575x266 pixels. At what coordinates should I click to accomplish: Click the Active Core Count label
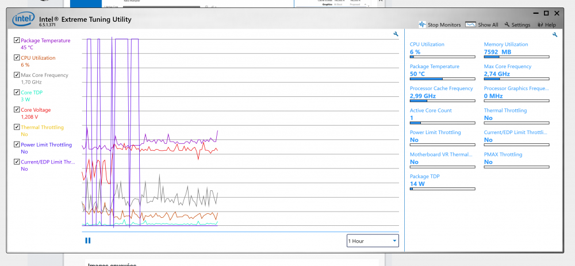pyautogui.click(x=431, y=110)
